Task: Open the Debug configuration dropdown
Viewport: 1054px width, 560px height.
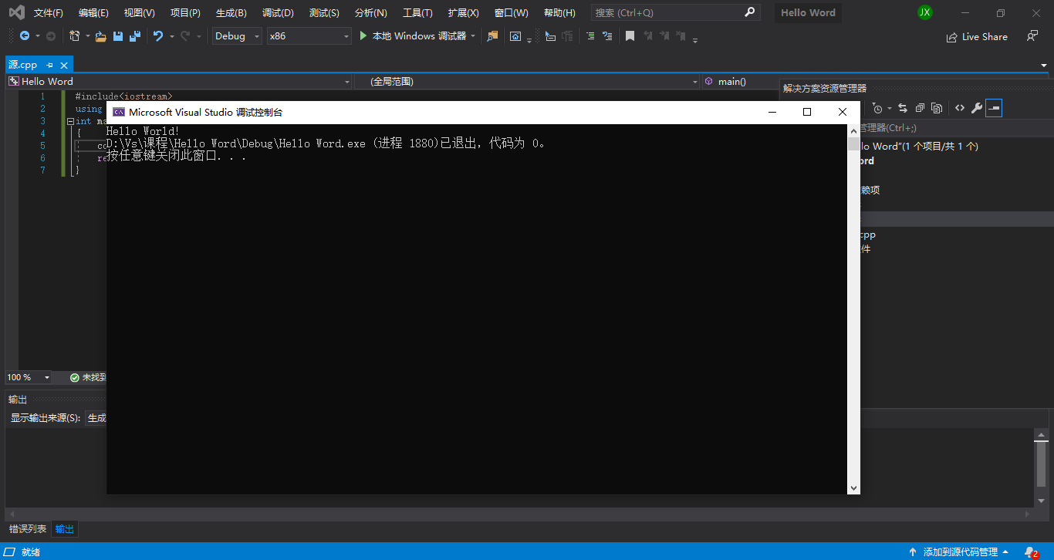Action: tap(236, 36)
